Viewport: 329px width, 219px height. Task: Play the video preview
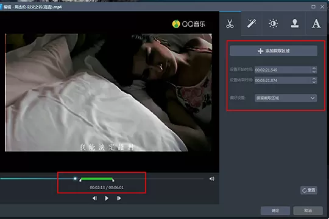pos(107,198)
